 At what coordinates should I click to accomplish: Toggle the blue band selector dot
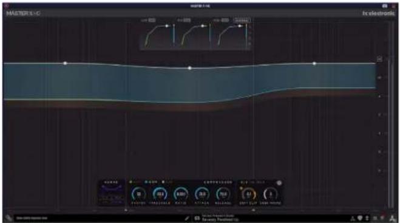pos(146,182)
